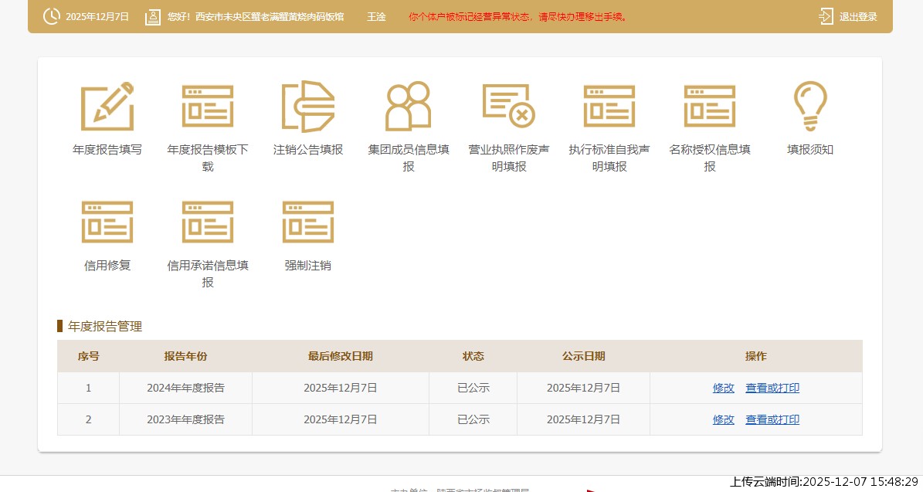Image resolution: width=923 pixels, height=492 pixels.
Task: Click 修改 for the 2023 annual report
Action: pos(724,419)
